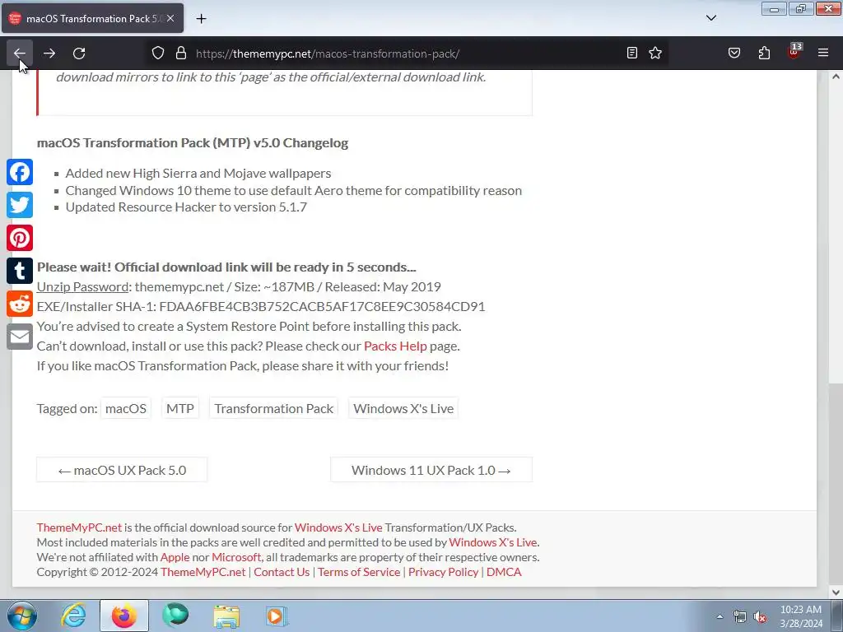Image resolution: width=843 pixels, height=632 pixels.
Task: Share the page on Pinterest
Action: (x=20, y=238)
